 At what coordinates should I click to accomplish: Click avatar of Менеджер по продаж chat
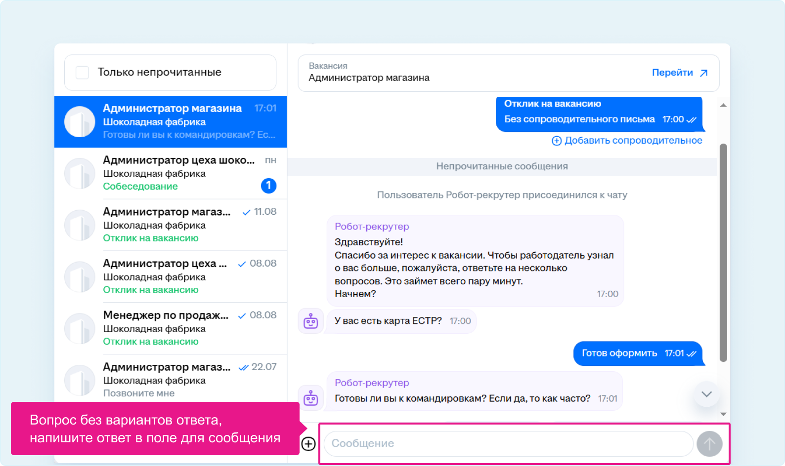point(80,328)
